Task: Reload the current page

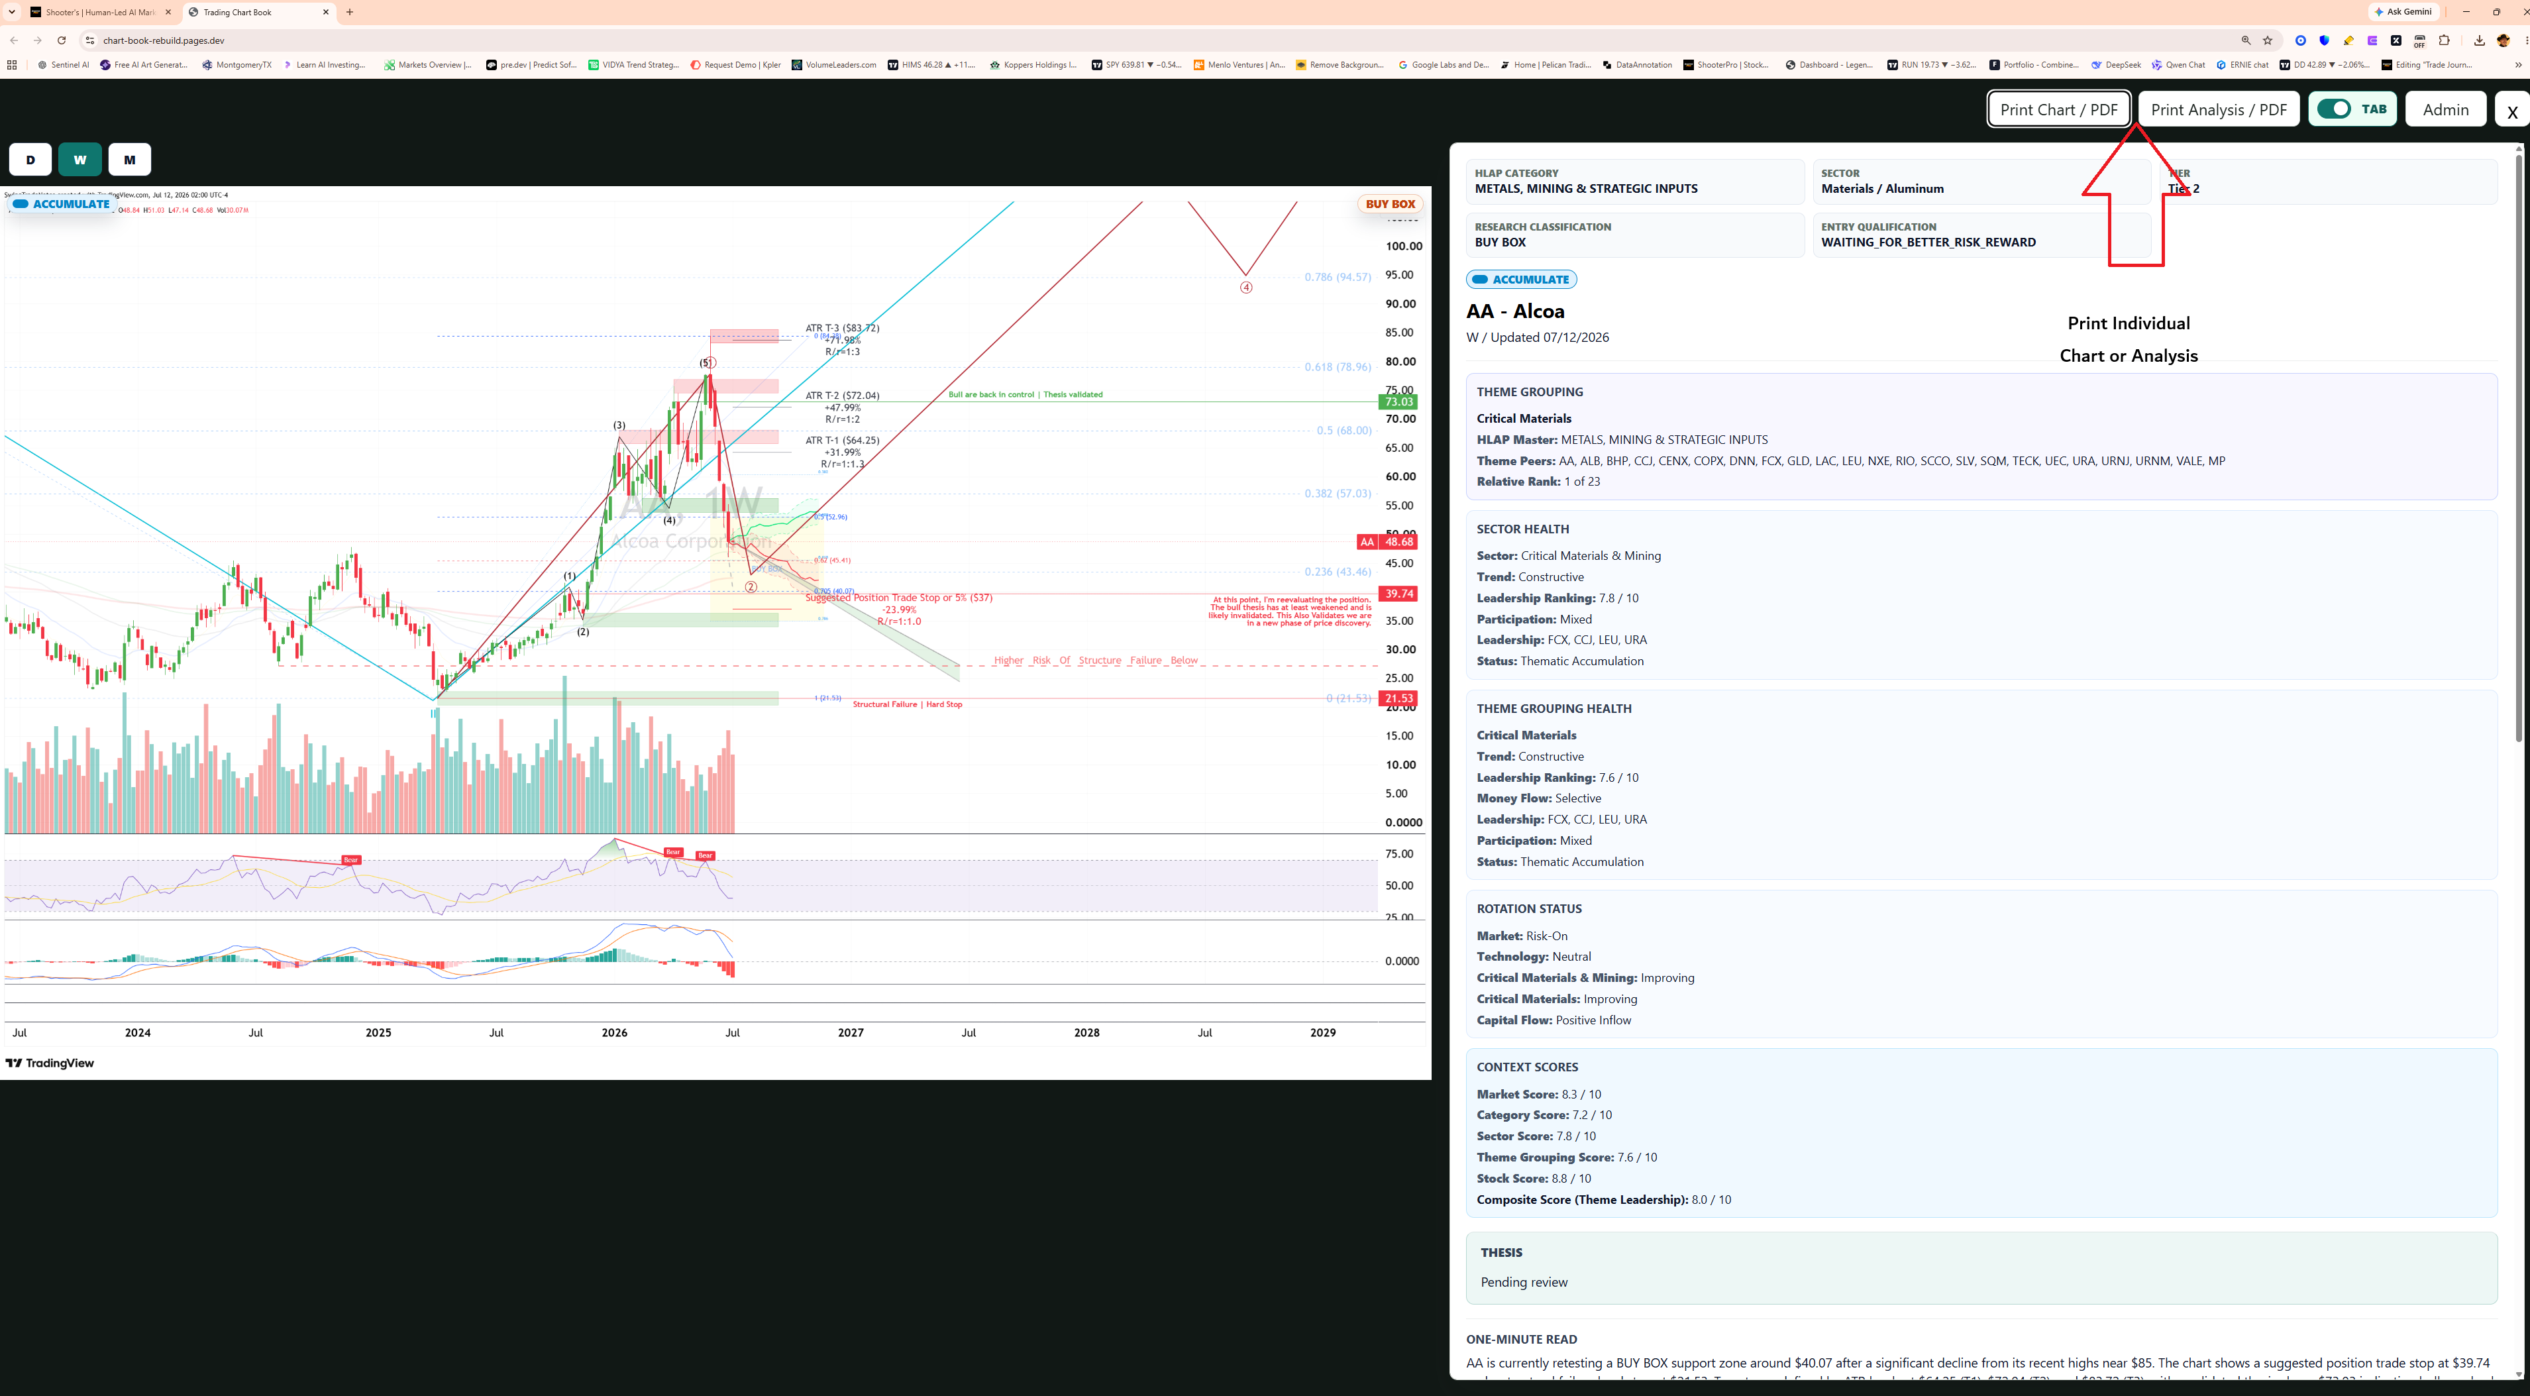Action: [x=61, y=40]
